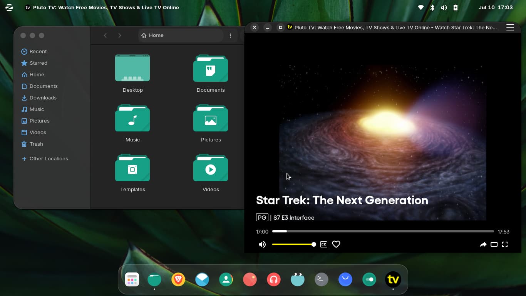The image size is (526, 296).
Task: Open the Pluto TV app menu in top panel
Action: pyautogui.click(x=102, y=7)
